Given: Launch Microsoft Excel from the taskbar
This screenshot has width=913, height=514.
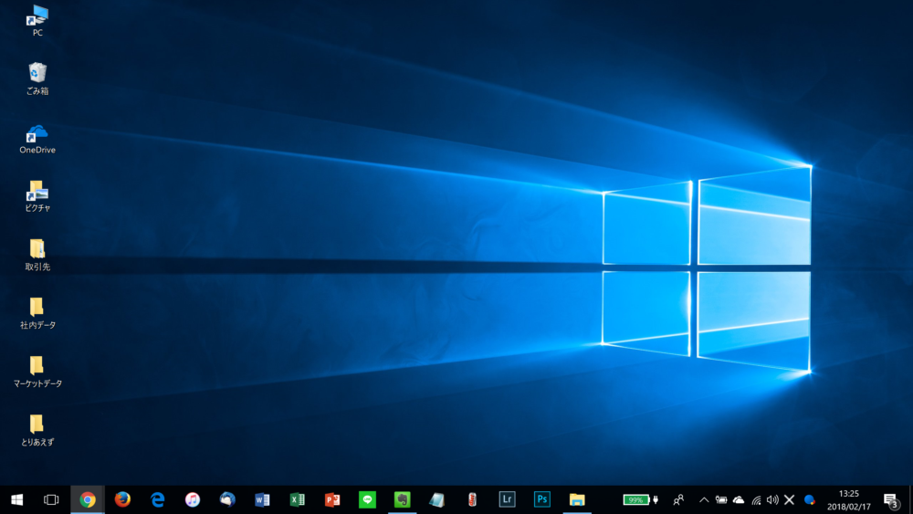Looking at the screenshot, I should (297, 499).
